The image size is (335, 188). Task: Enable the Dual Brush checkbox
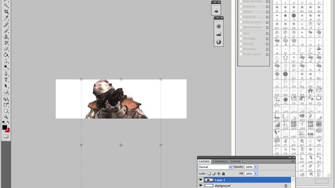pos(241,17)
